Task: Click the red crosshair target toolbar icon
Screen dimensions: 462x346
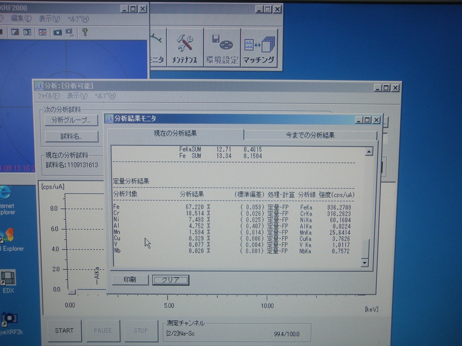Action: (42, 32)
